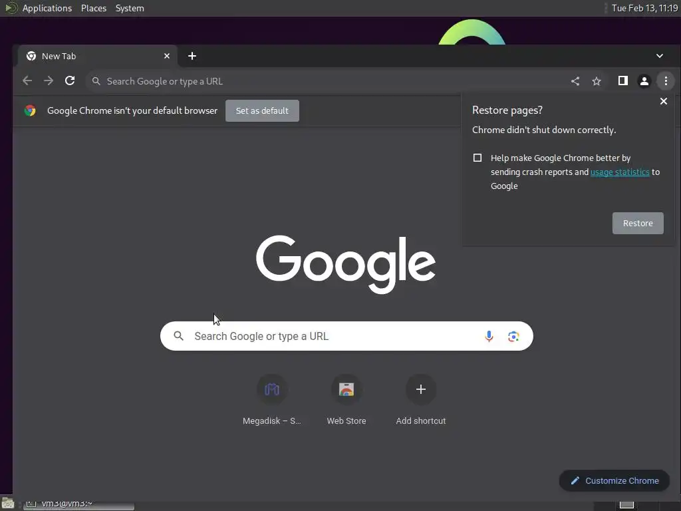Click the Google search input box
The image size is (681, 511).
tap(346, 336)
